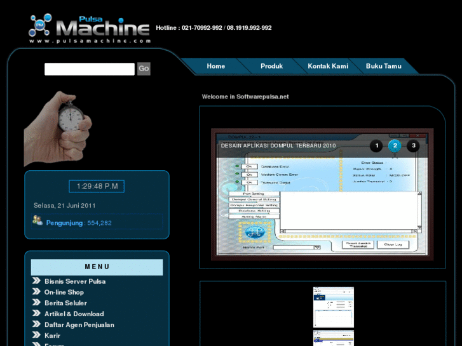This screenshot has width=462, height=346.
Task: Click the date Selasa, 21 Juni 2011
Action: (x=65, y=206)
